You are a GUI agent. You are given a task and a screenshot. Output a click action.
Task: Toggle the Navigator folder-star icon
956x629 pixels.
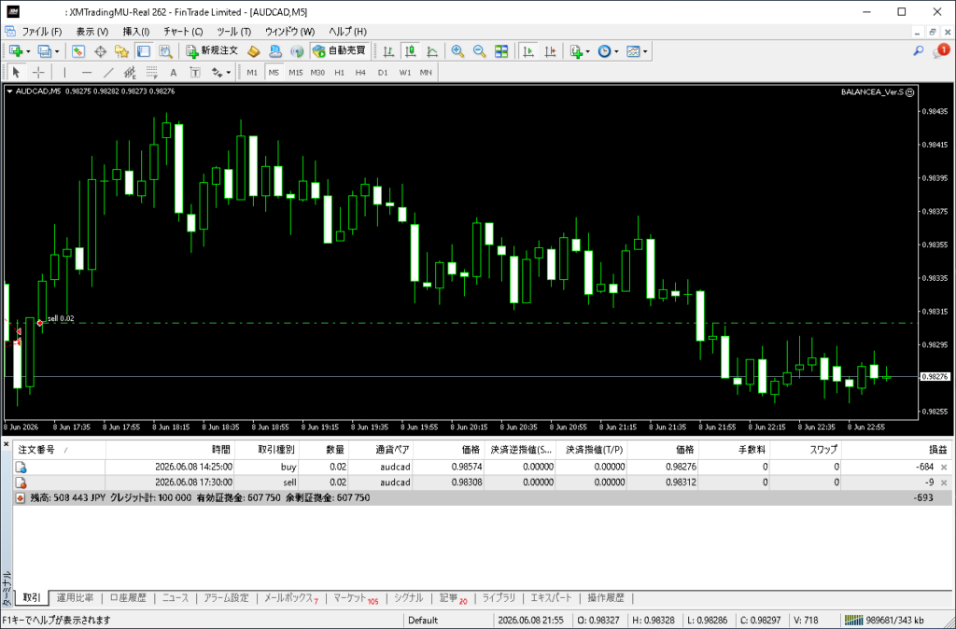click(x=121, y=52)
